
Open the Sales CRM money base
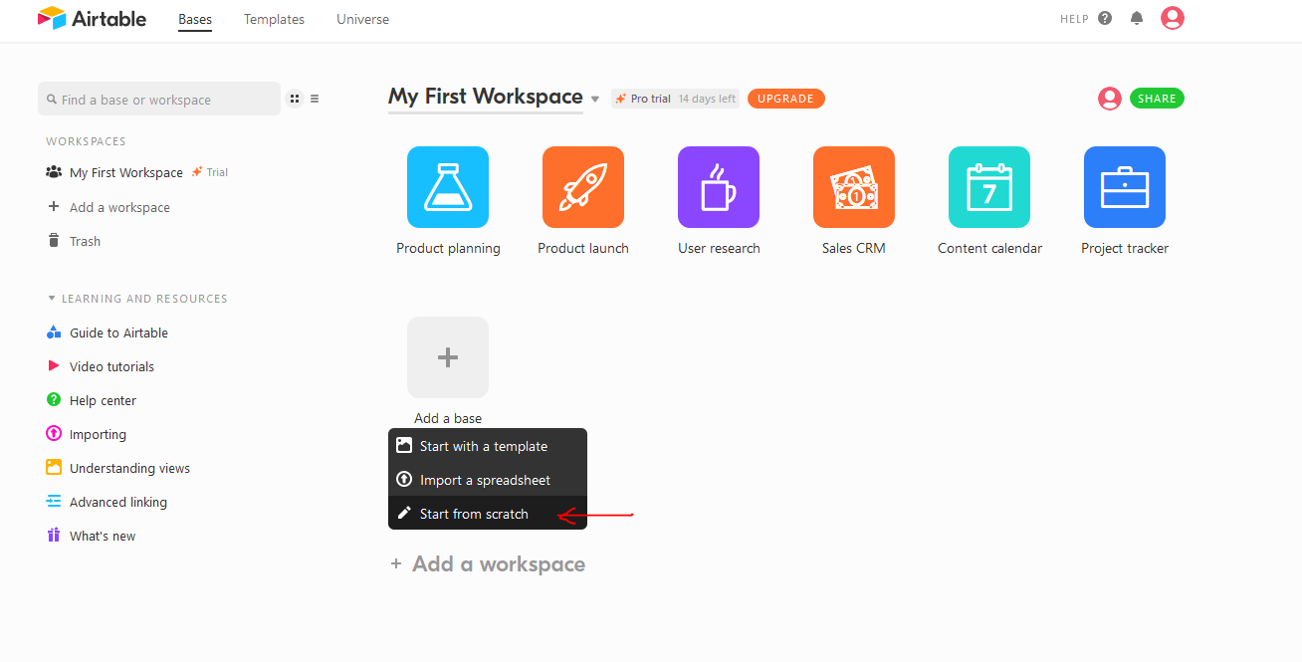pos(854,187)
